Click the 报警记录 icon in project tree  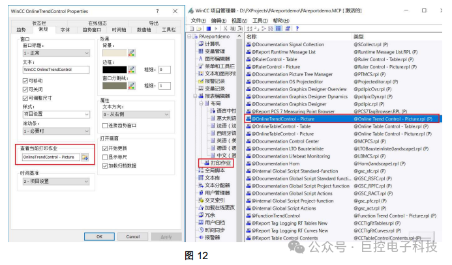201,81
